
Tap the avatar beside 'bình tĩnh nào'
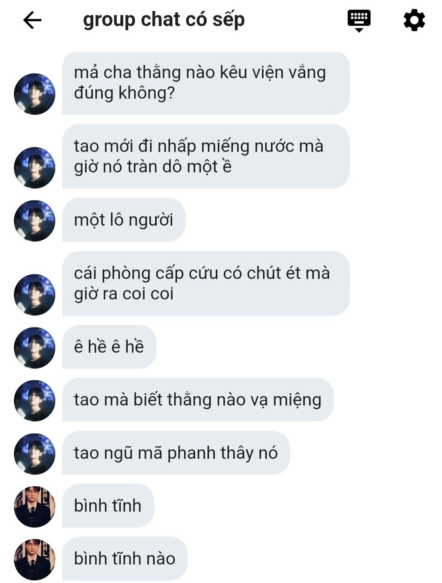point(34,559)
